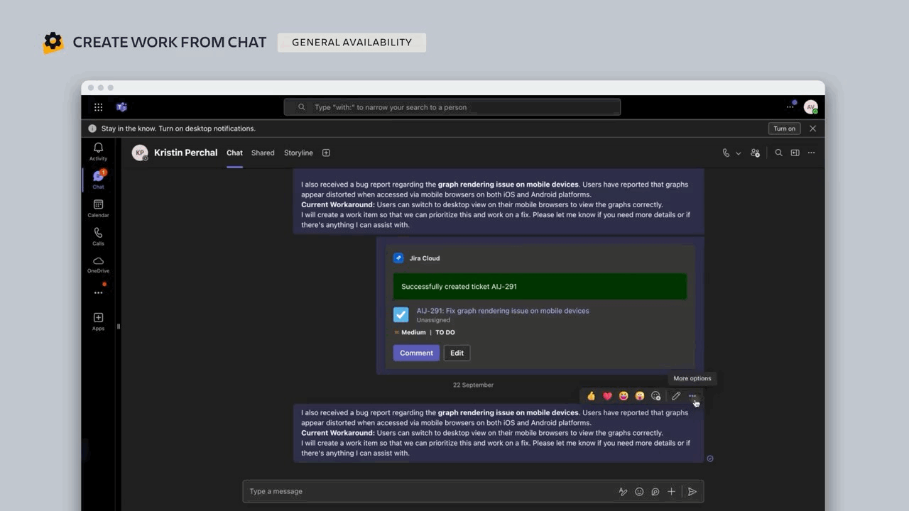Open the Storyline tab

point(298,153)
